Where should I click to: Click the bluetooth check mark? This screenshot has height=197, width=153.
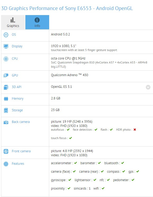[123, 163]
